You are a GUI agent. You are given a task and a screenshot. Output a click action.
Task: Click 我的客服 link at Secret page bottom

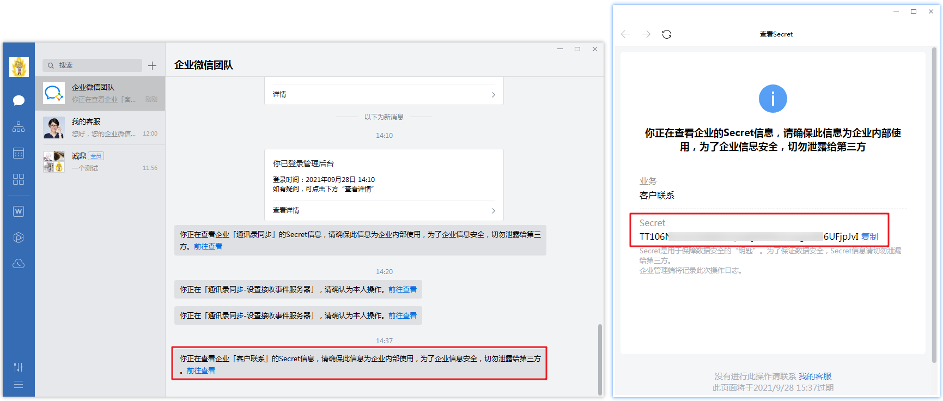click(x=815, y=376)
